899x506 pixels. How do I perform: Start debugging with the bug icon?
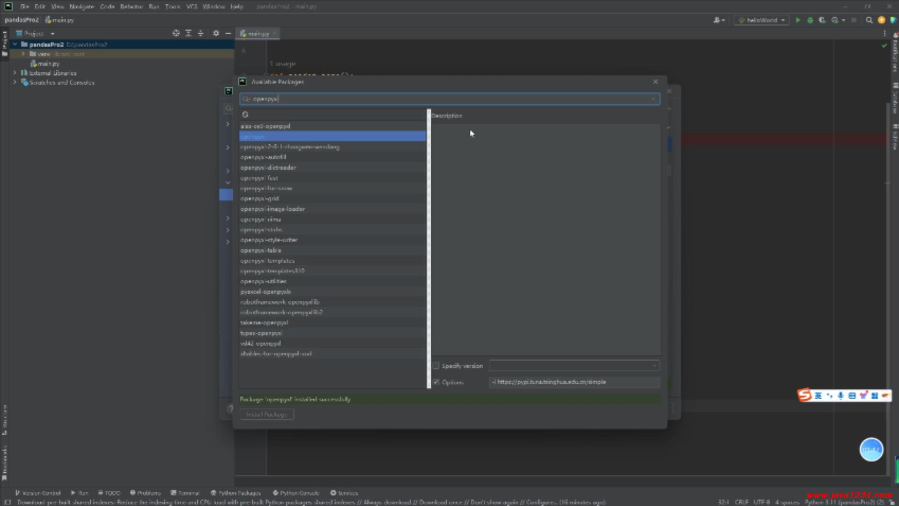[x=810, y=20]
